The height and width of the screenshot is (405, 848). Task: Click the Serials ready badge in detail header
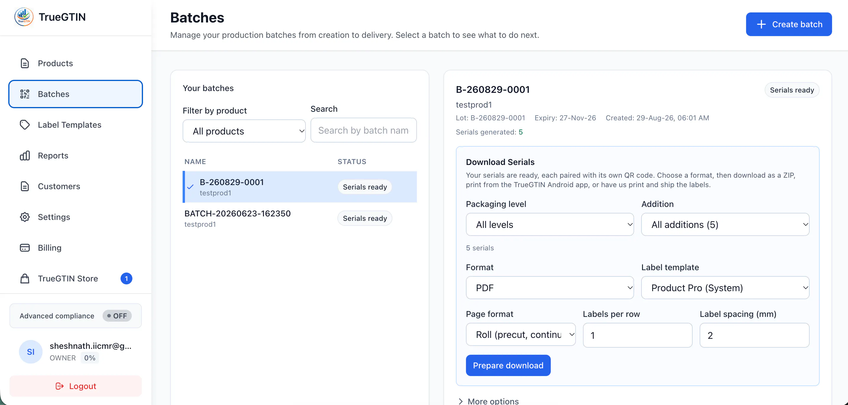(792, 90)
